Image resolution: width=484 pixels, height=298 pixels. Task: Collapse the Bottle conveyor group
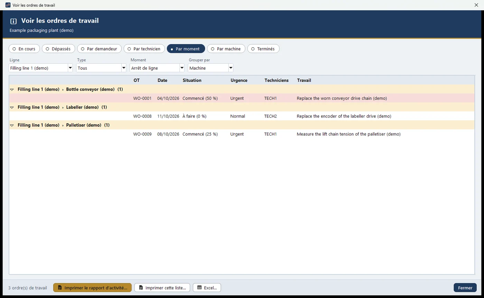pyautogui.click(x=12, y=89)
